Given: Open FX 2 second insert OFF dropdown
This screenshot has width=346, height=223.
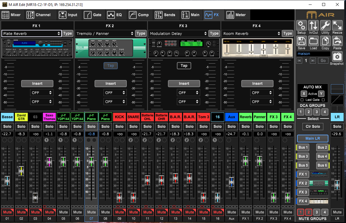Looking at the screenshot, I should pos(115,101).
